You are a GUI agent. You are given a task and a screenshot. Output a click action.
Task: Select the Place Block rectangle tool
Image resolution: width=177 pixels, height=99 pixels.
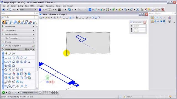click(6, 58)
